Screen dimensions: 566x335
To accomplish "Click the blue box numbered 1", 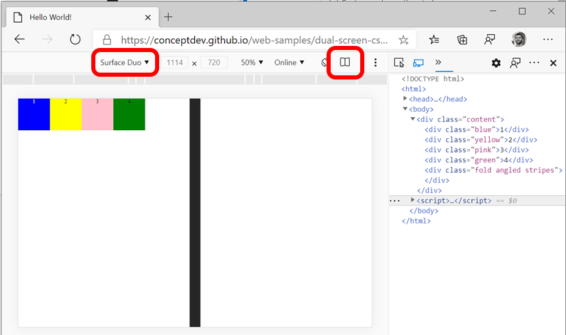I will (34, 114).
